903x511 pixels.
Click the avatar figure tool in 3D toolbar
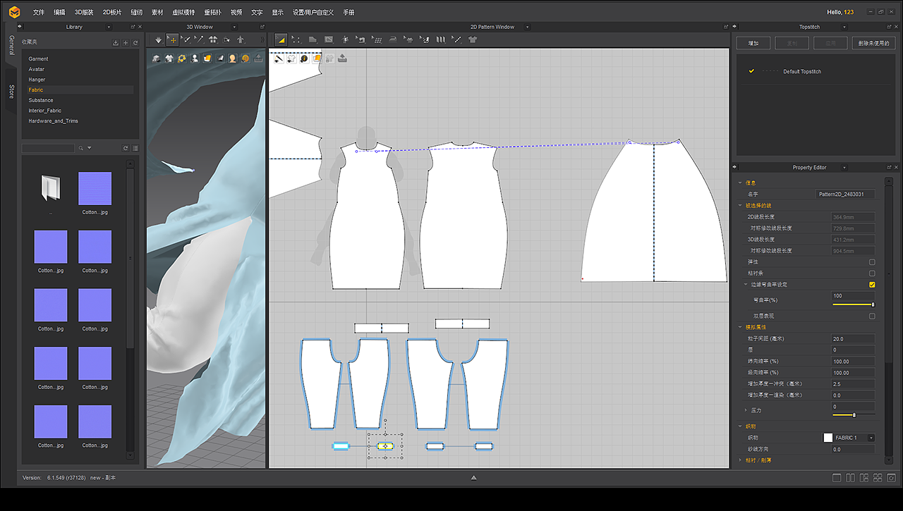241,40
